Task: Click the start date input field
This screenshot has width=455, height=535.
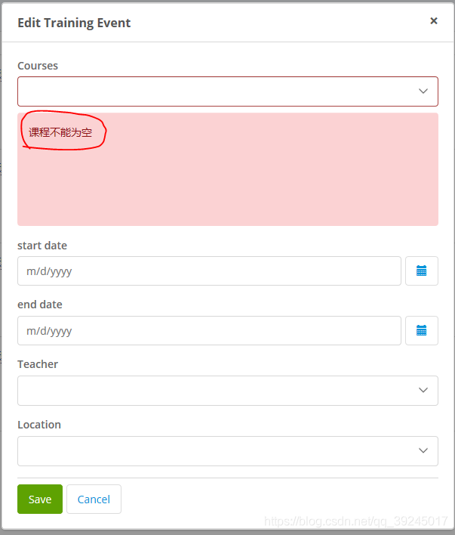Action: tap(209, 271)
